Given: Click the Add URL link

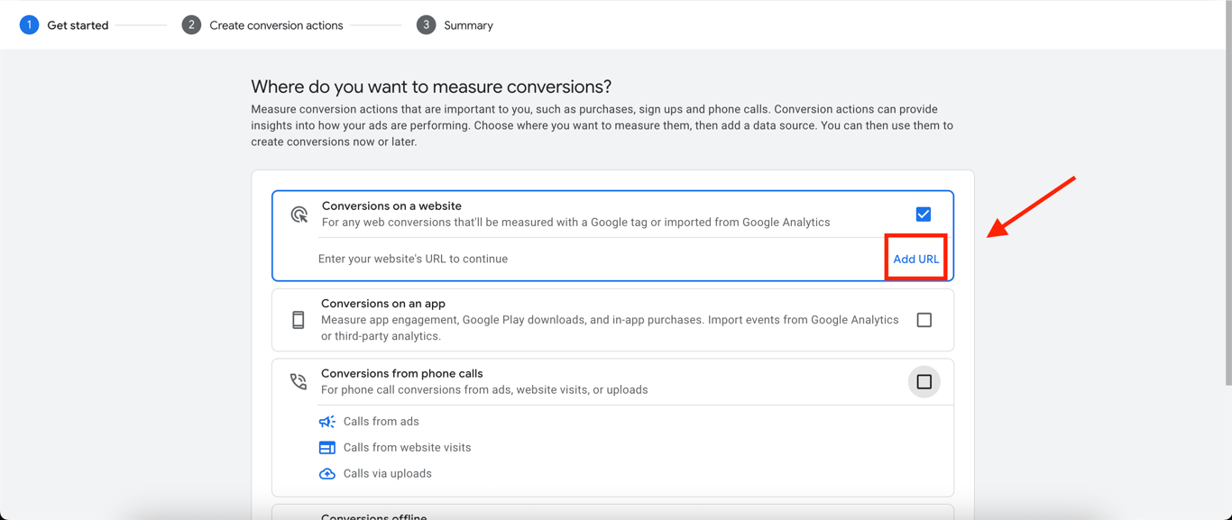Looking at the screenshot, I should click(x=915, y=259).
